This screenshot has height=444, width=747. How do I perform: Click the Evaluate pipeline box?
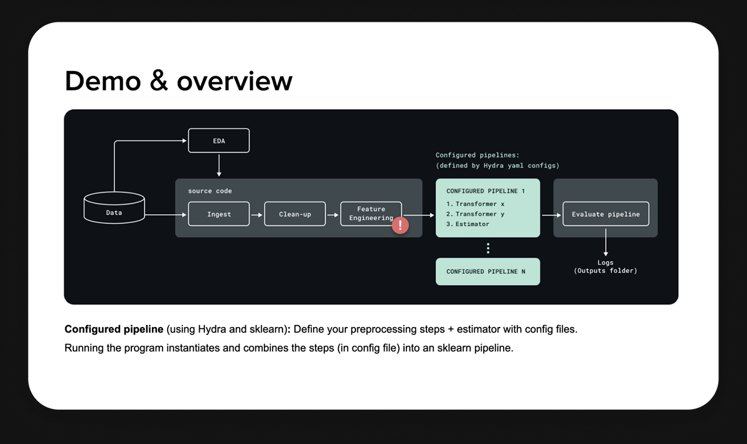[x=605, y=214]
